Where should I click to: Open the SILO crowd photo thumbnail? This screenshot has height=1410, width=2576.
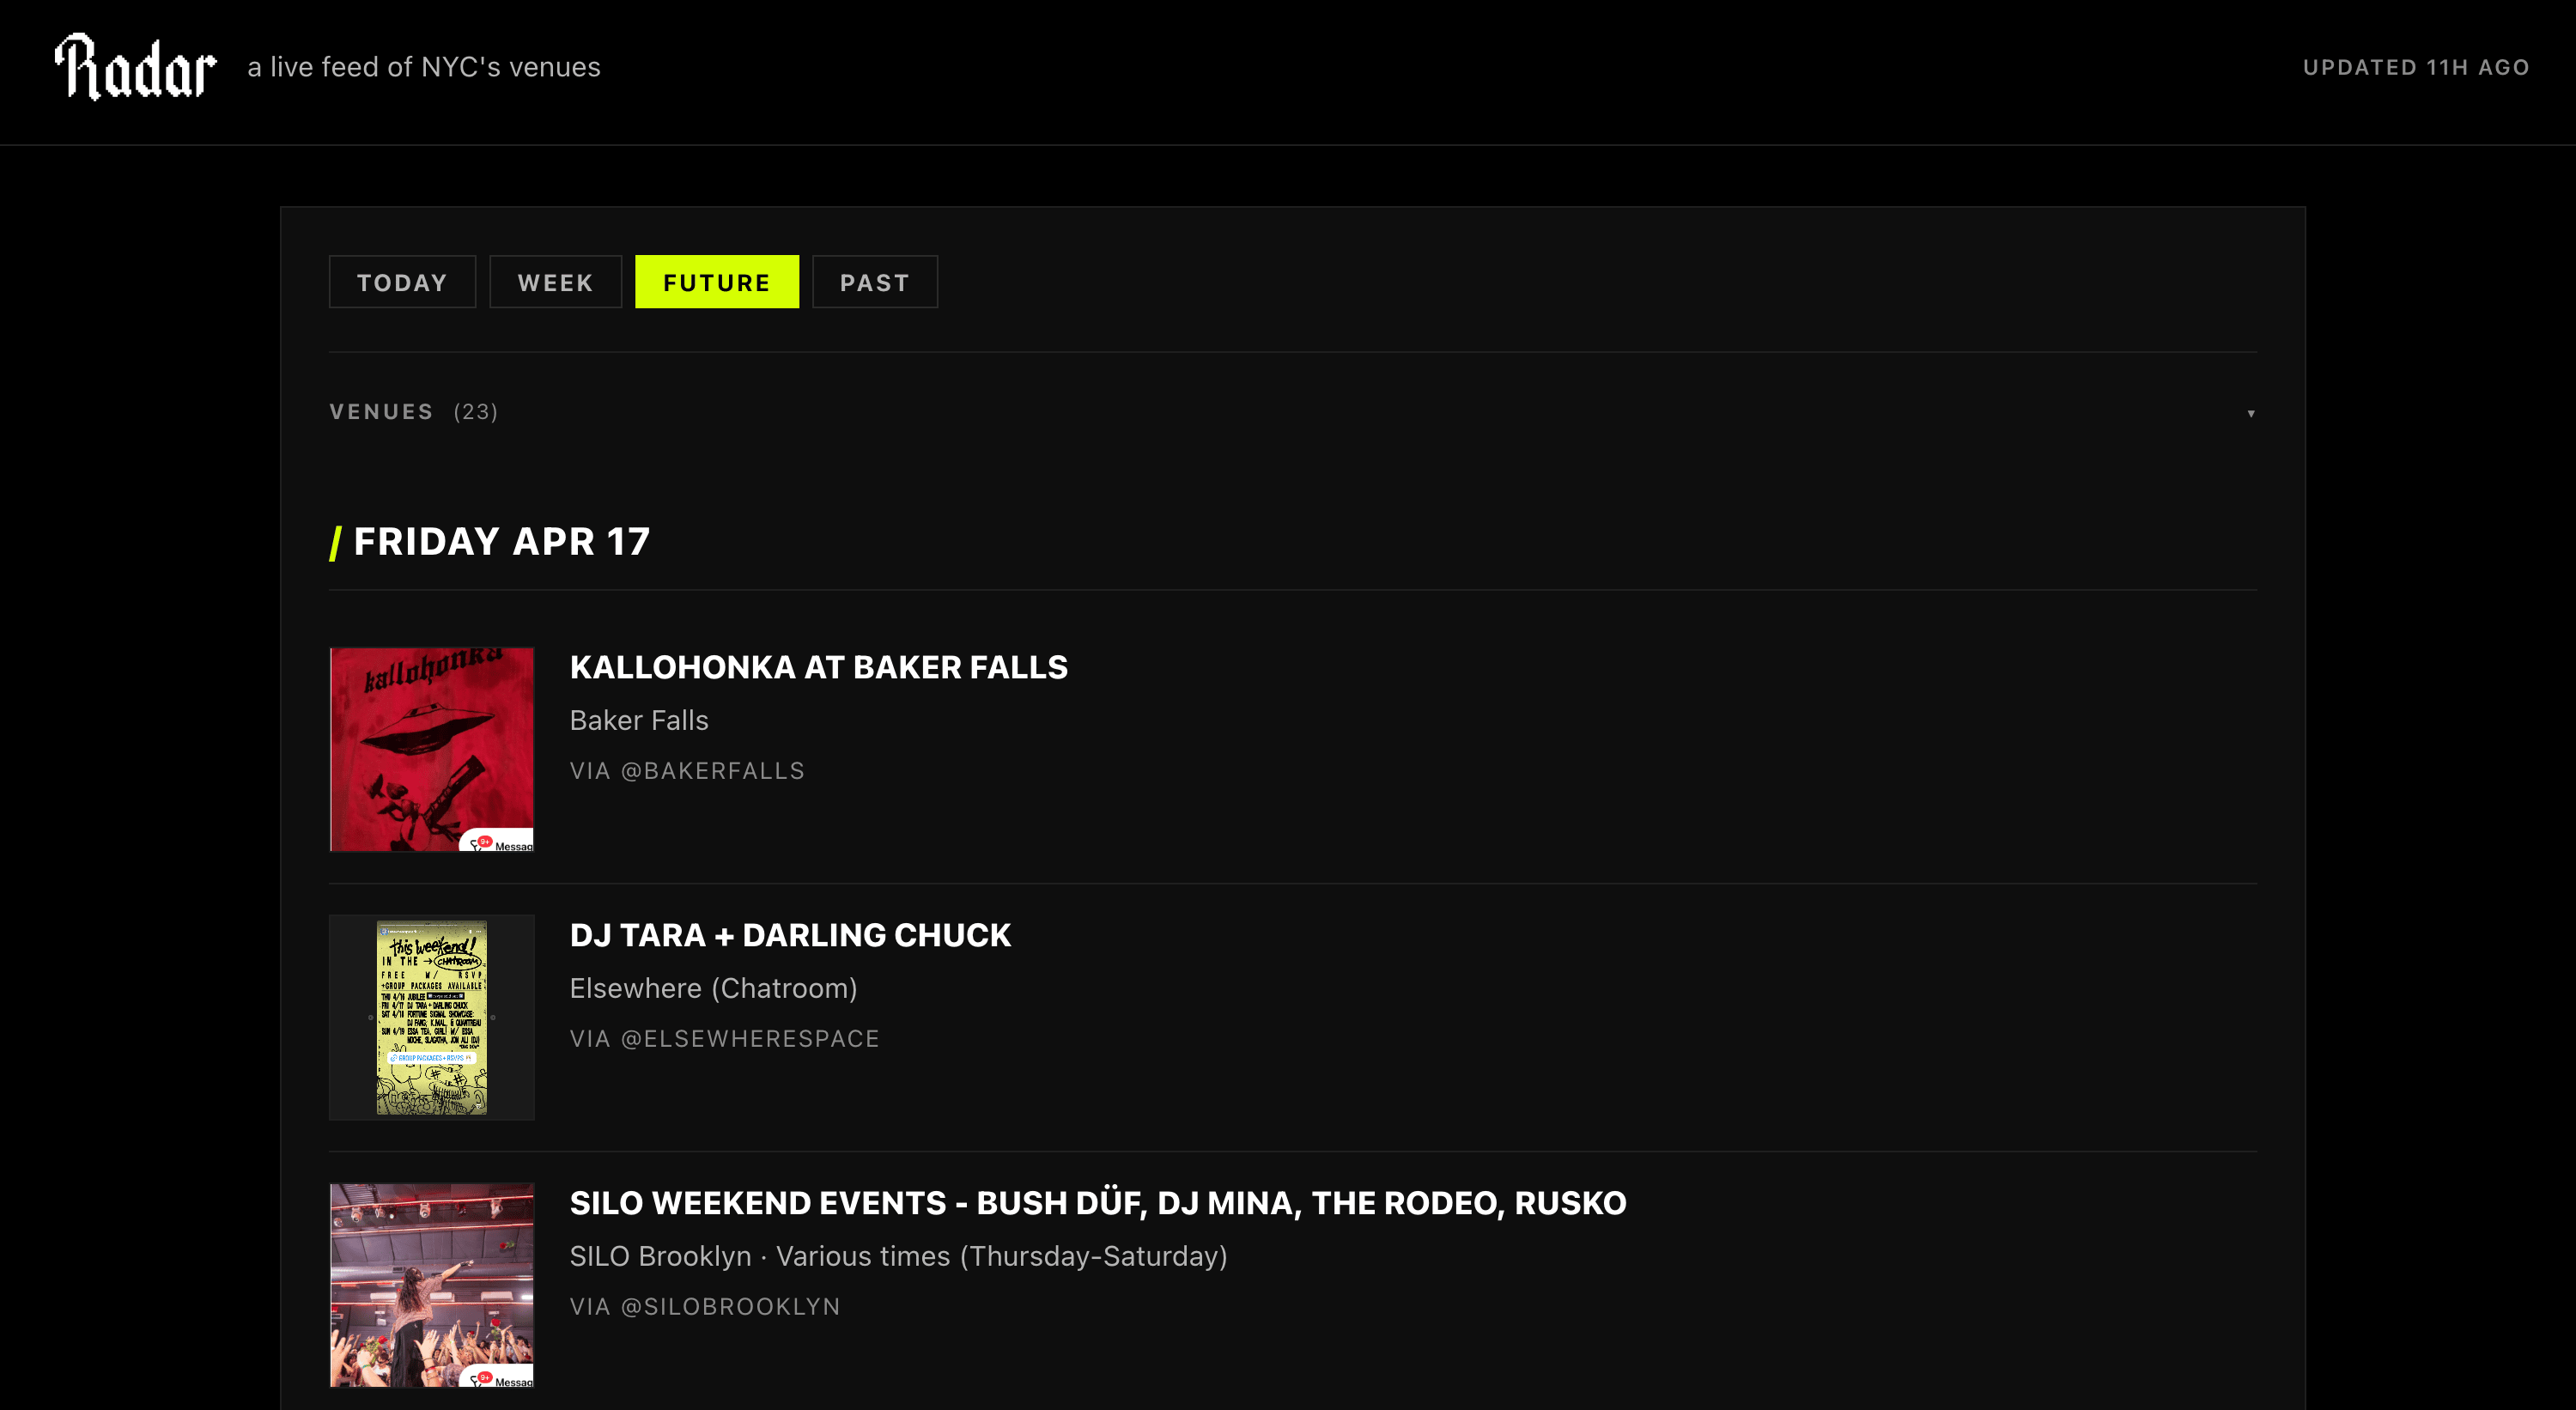(432, 1285)
